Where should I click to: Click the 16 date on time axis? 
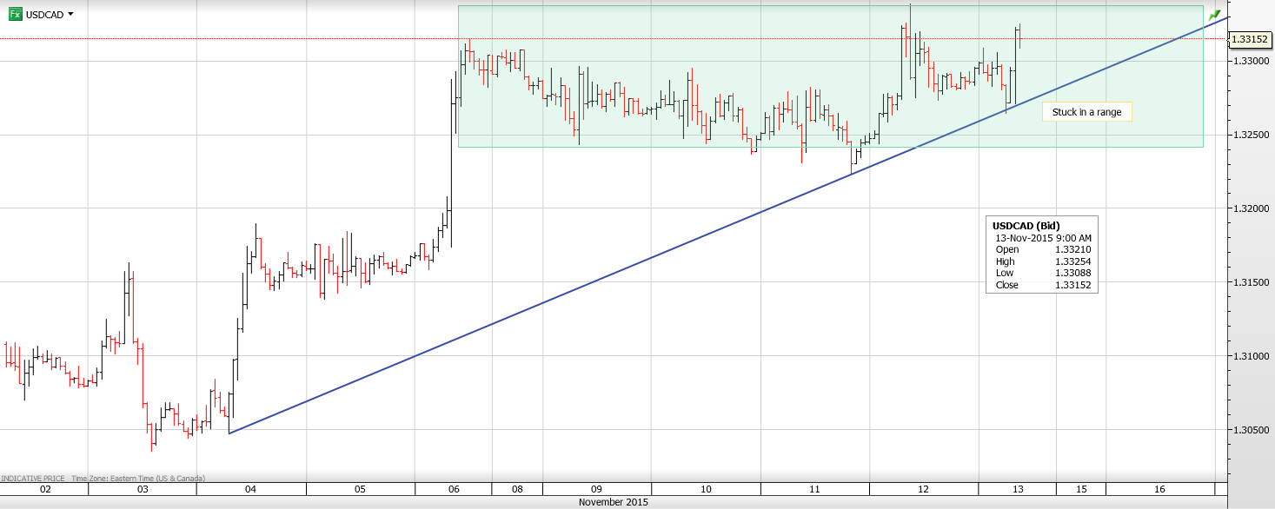(x=1159, y=489)
